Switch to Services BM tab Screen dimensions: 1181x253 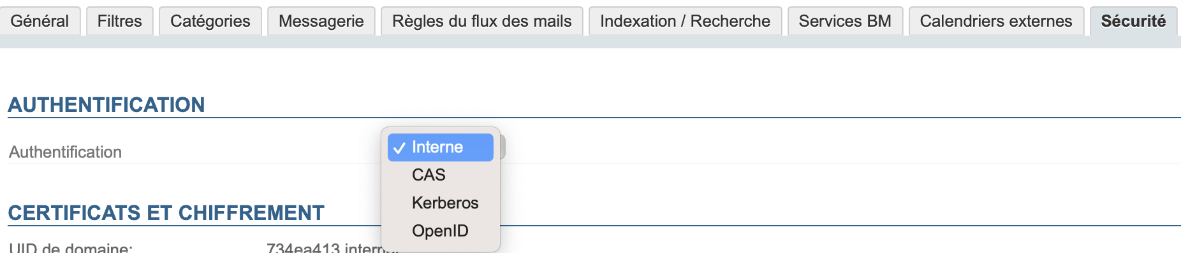tap(845, 21)
